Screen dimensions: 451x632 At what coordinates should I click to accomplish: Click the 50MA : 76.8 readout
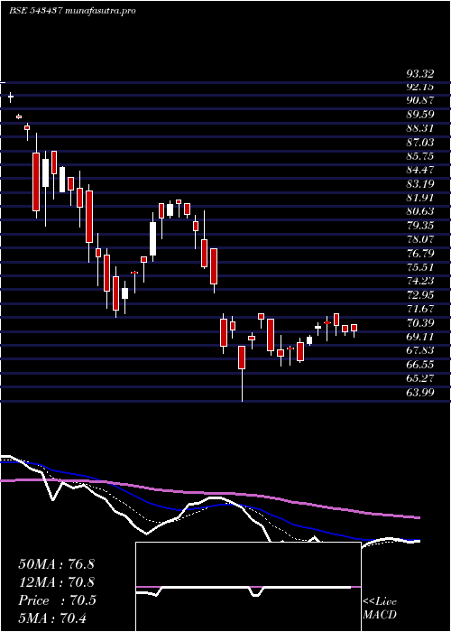click(x=56, y=564)
